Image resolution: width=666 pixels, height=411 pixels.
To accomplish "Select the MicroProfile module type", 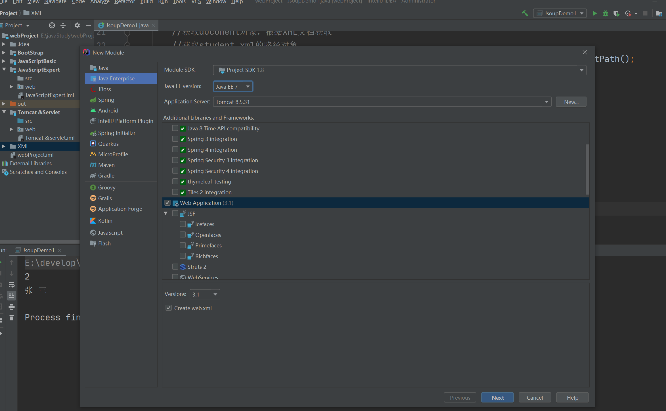I will pos(121,154).
